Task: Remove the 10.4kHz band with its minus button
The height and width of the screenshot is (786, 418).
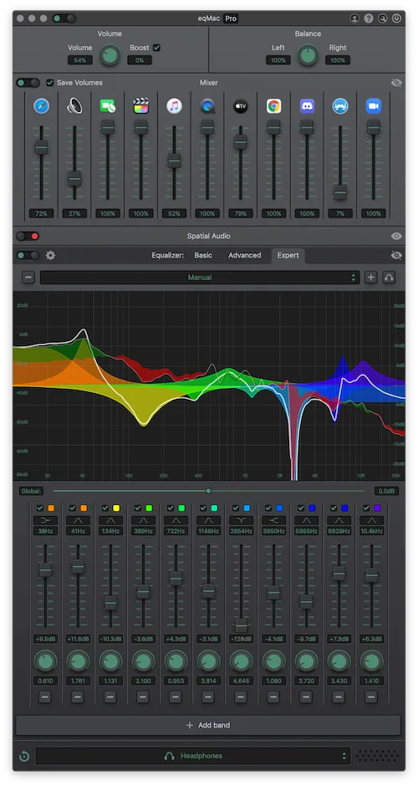Action: point(371,697)
